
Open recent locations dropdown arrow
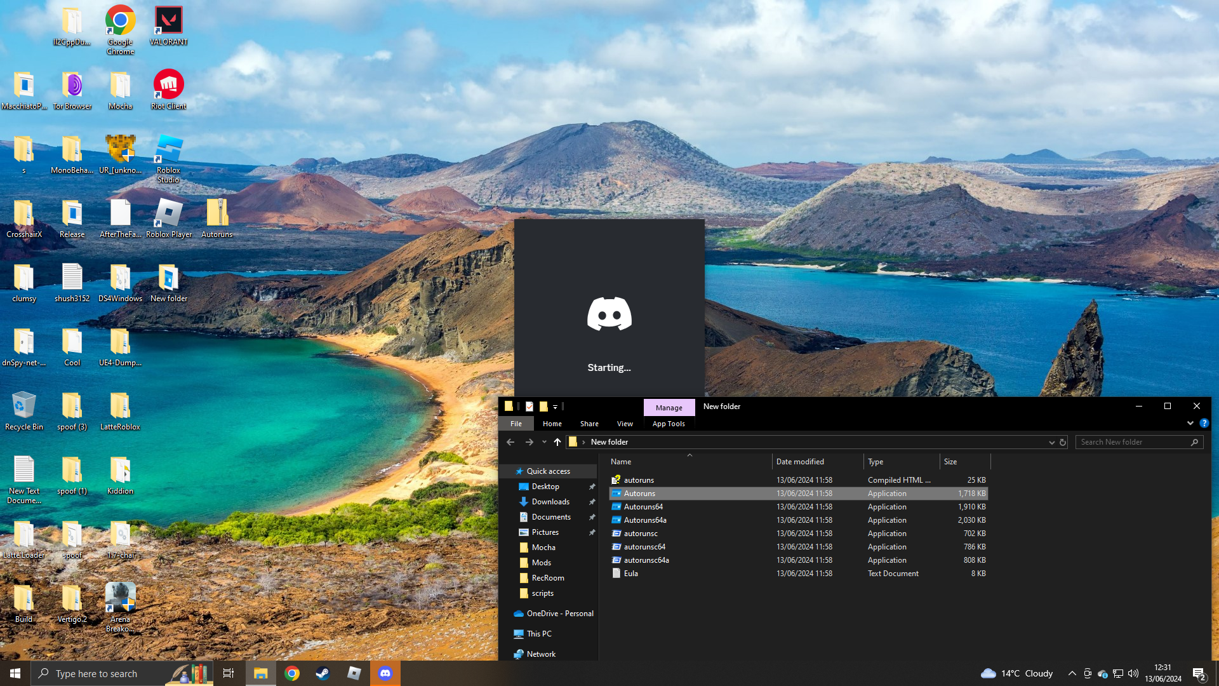544,442
